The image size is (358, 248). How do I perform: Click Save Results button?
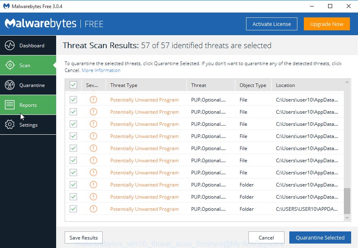pyautogui.click(x=84, y=237)
